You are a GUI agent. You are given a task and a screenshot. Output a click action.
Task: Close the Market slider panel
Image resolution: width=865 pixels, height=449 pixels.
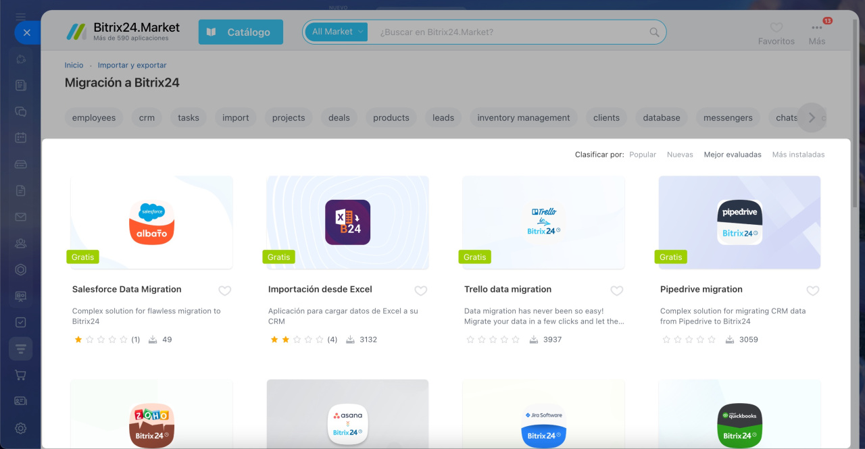[x=26, y=32]
